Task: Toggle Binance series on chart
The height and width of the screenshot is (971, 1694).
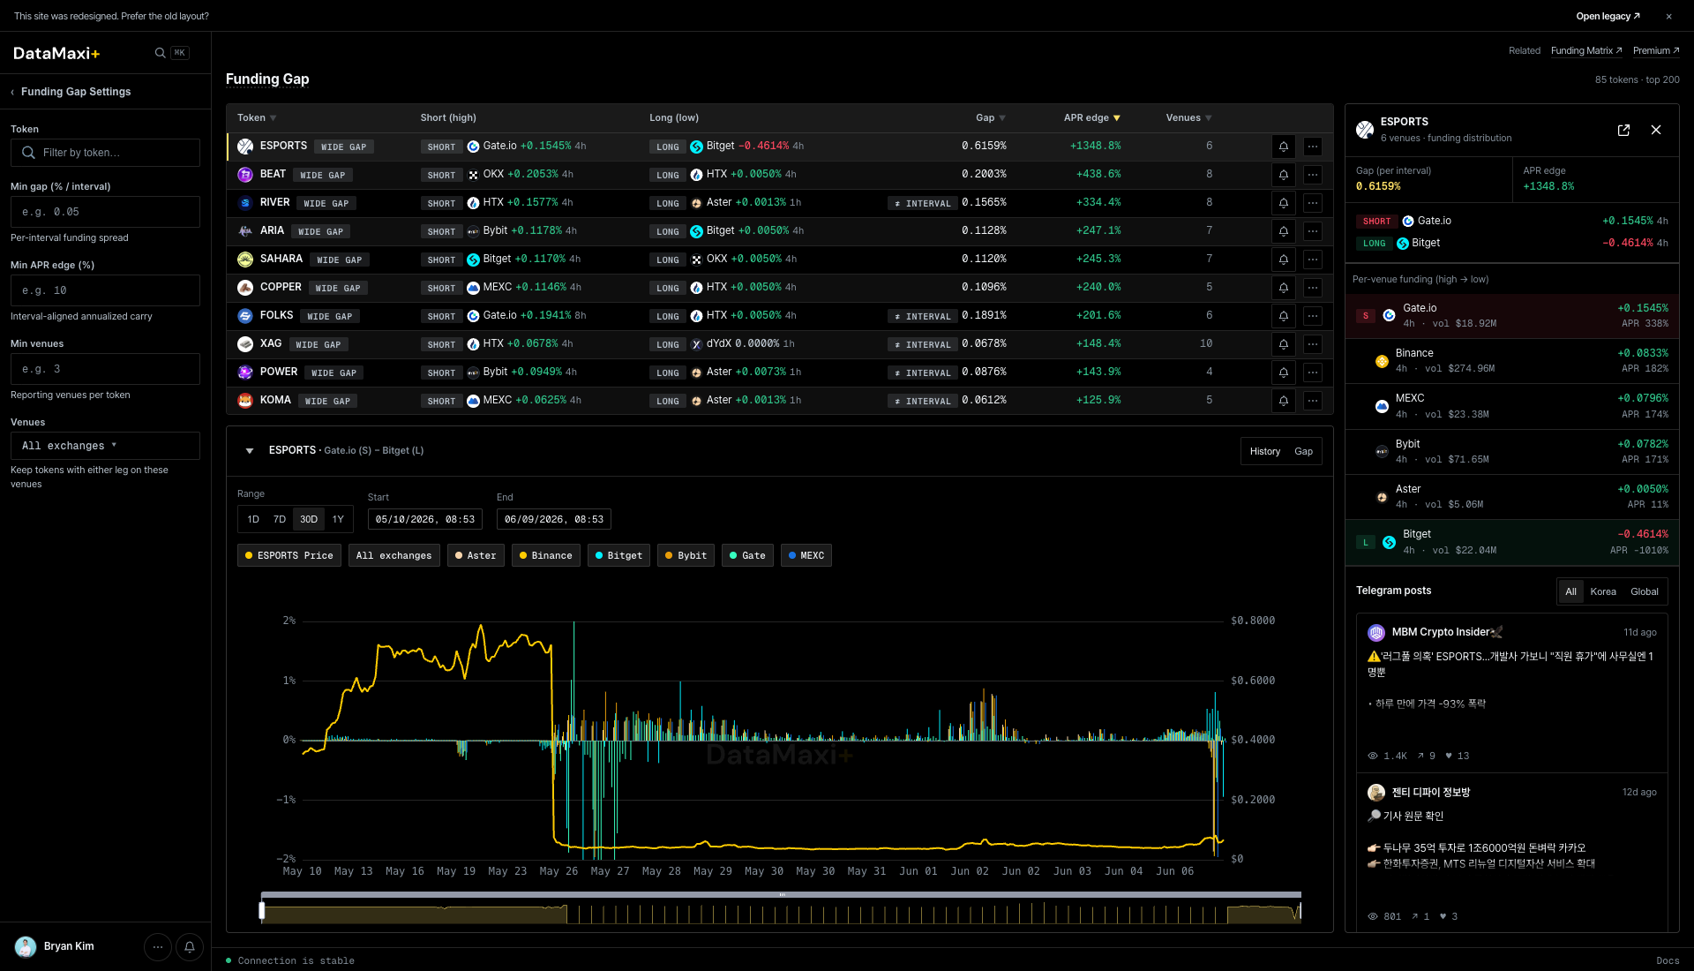Action: (x=546, y=555)
